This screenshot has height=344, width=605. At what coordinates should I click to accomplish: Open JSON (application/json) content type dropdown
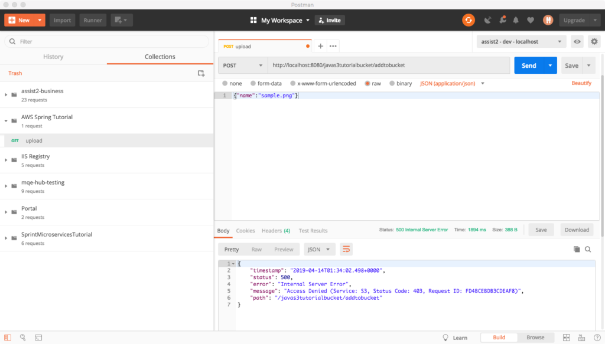pos(452,83)
